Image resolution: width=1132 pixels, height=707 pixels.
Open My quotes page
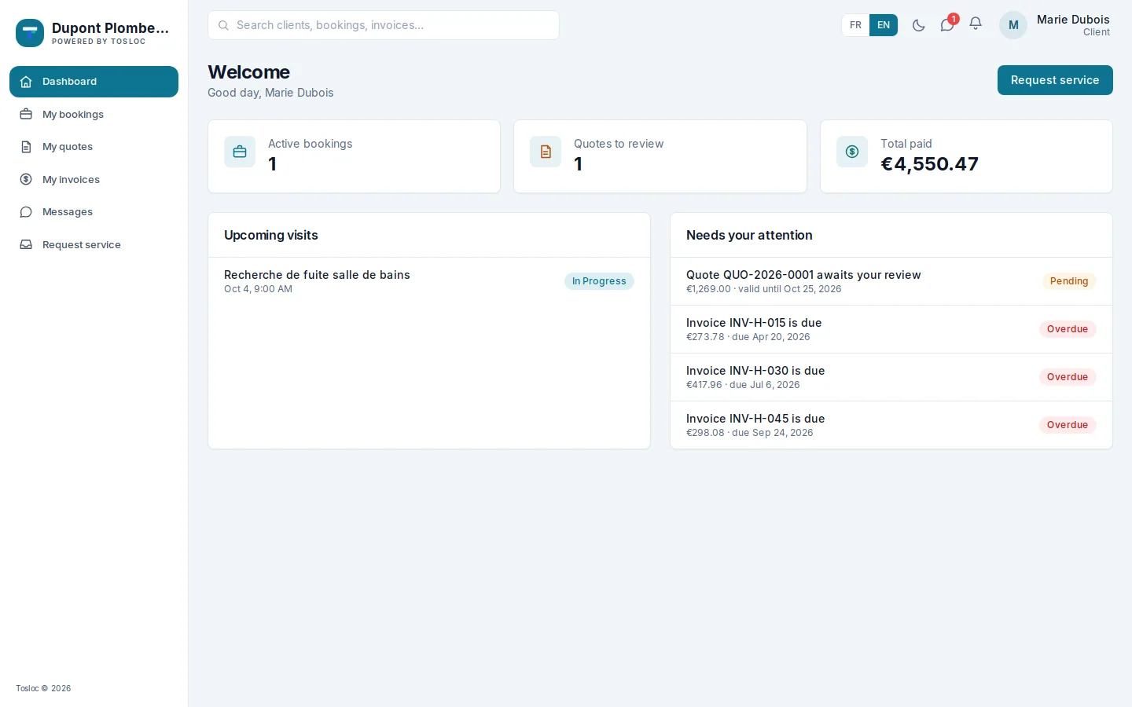click(94, 147)
